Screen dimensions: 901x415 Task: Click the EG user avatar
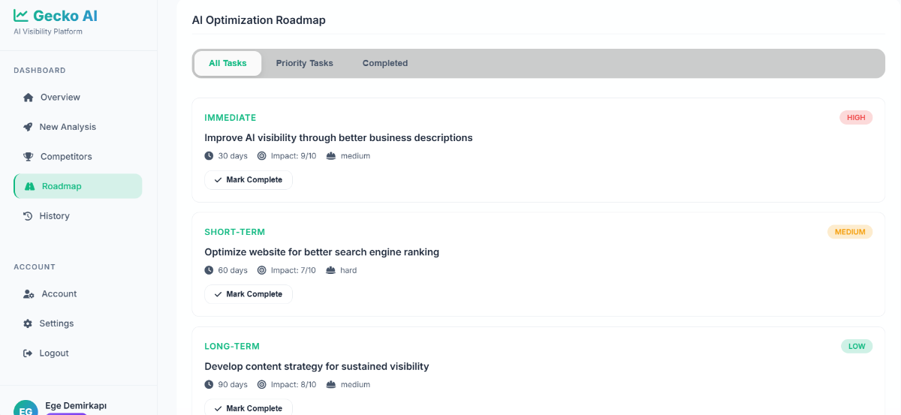tap(26, 408)
